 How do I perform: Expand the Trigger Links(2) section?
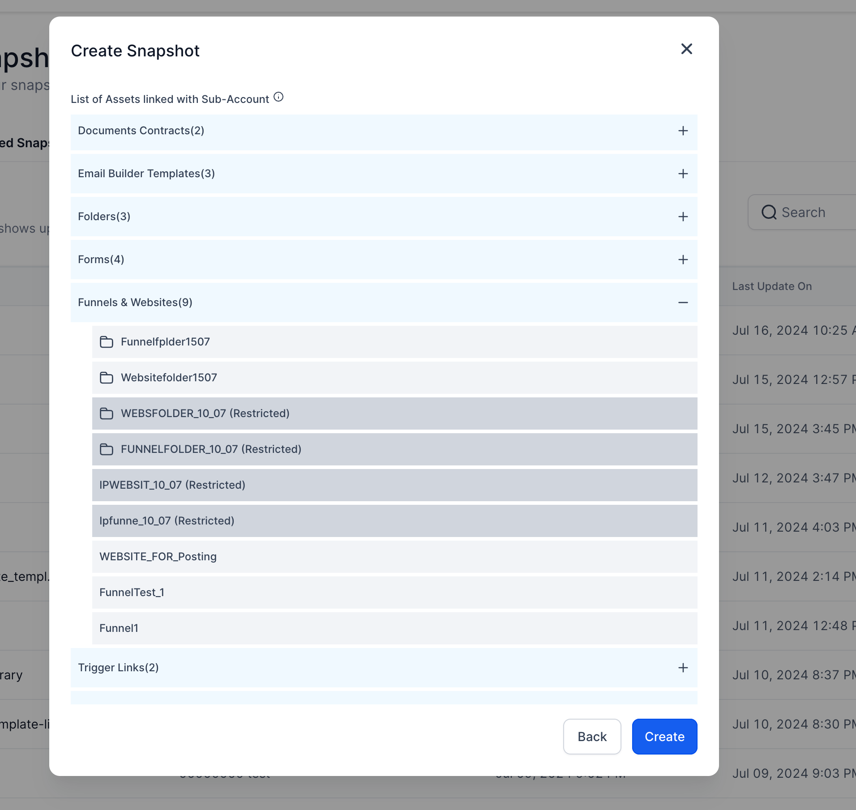point(683,668)
